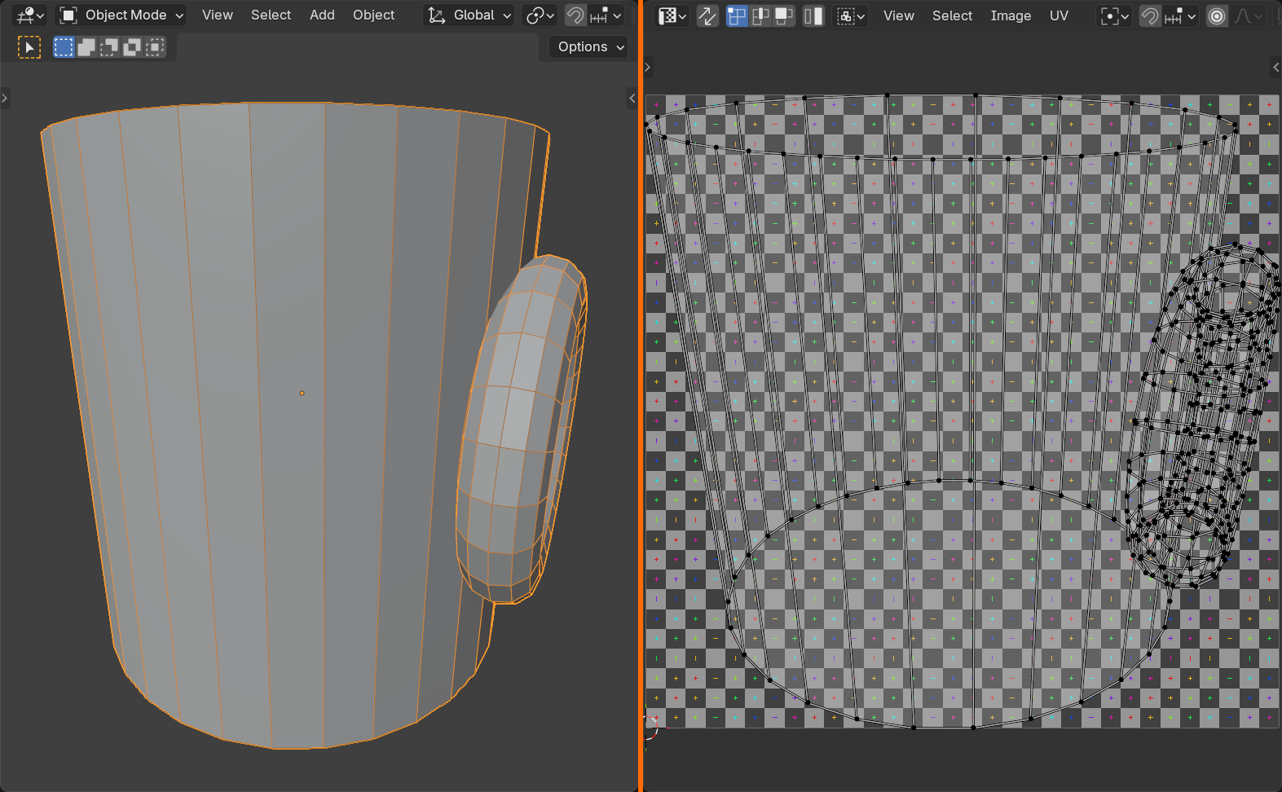The image size is (1282, 792).
Task: Toggle snapping magnet in 3D viewport
Action: (575, 15)
